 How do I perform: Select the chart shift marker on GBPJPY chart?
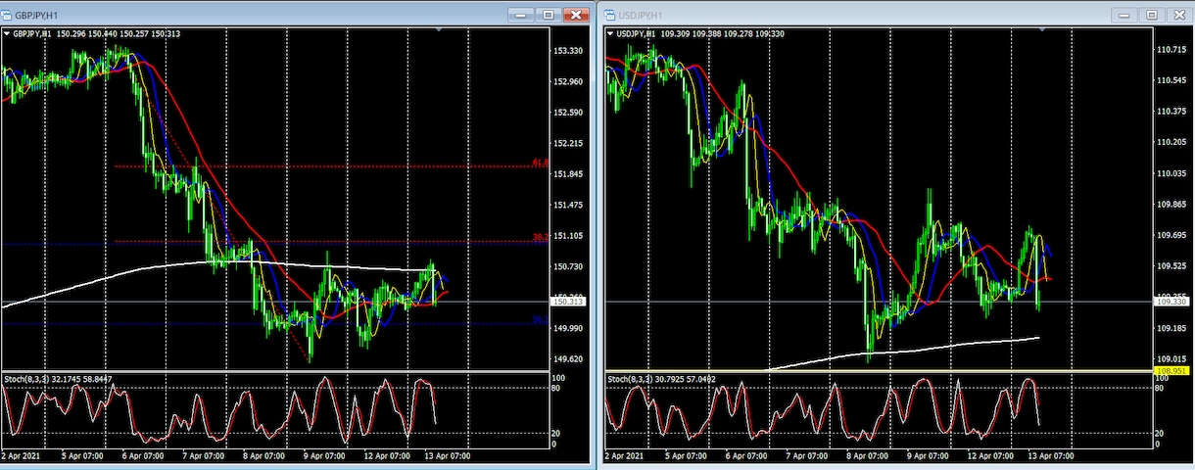(x=438, y=29)
